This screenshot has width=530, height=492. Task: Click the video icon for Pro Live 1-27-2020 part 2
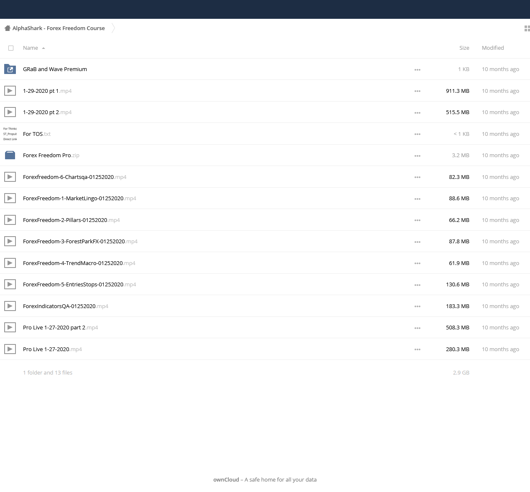[10, 328]
